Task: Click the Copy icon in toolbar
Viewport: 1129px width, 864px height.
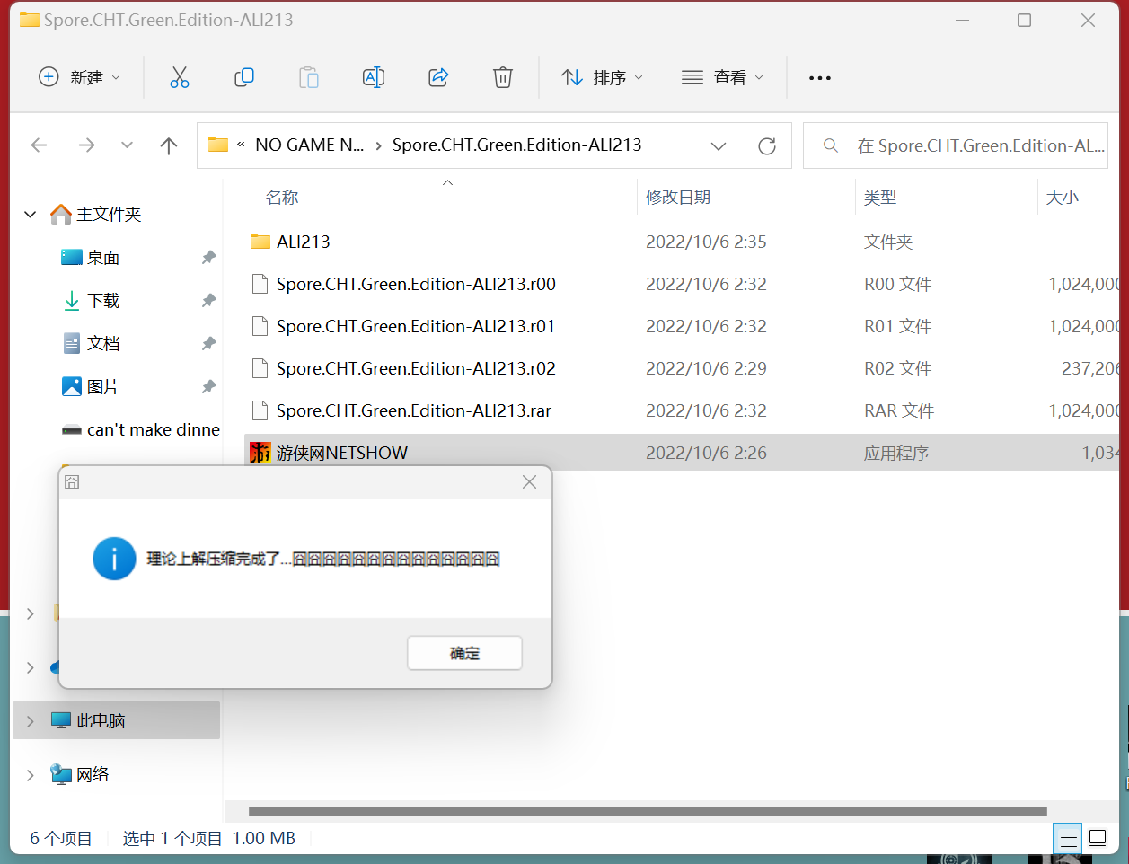Action: [x=244, y=78]
